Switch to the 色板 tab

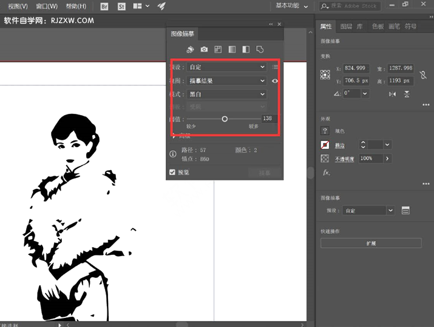click(378, 27)
